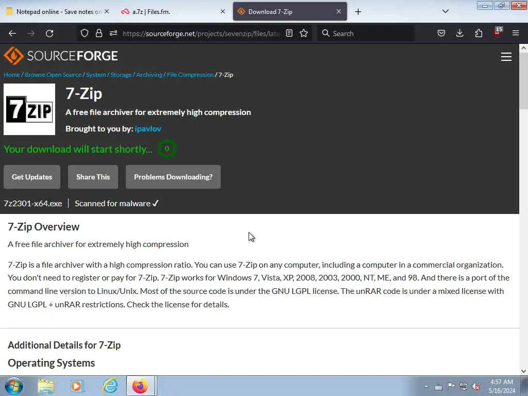The image size is (528, 396).
Task: Open Internet Explorer from taskbar
Action: [x=110, y=386]
